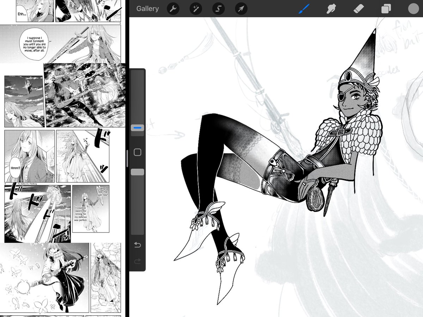The height and width of the screenshot is (317, 423).
Task: Select the Eraser tool
Action: click(x=359, y=9)
